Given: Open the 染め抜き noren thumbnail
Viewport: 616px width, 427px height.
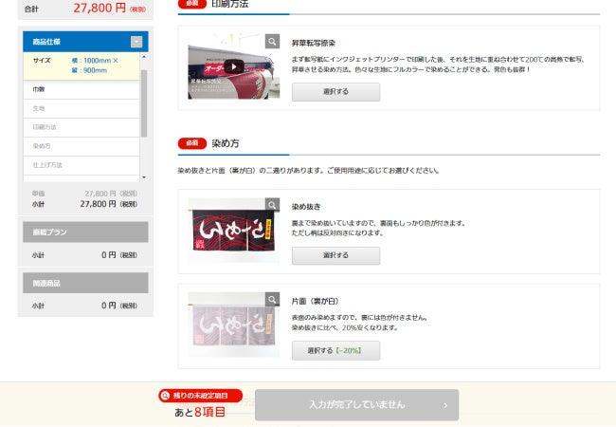Looking at the screenshot, I should [x=234, y=230].
